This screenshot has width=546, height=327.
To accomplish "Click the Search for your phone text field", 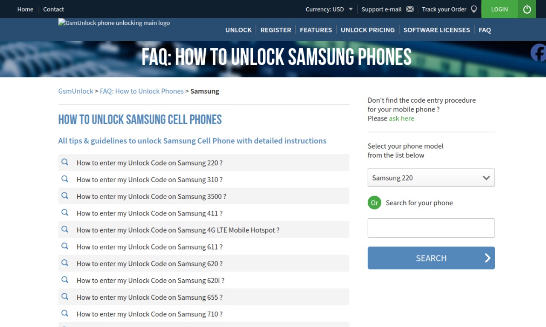I will click(x=431, y=228).
